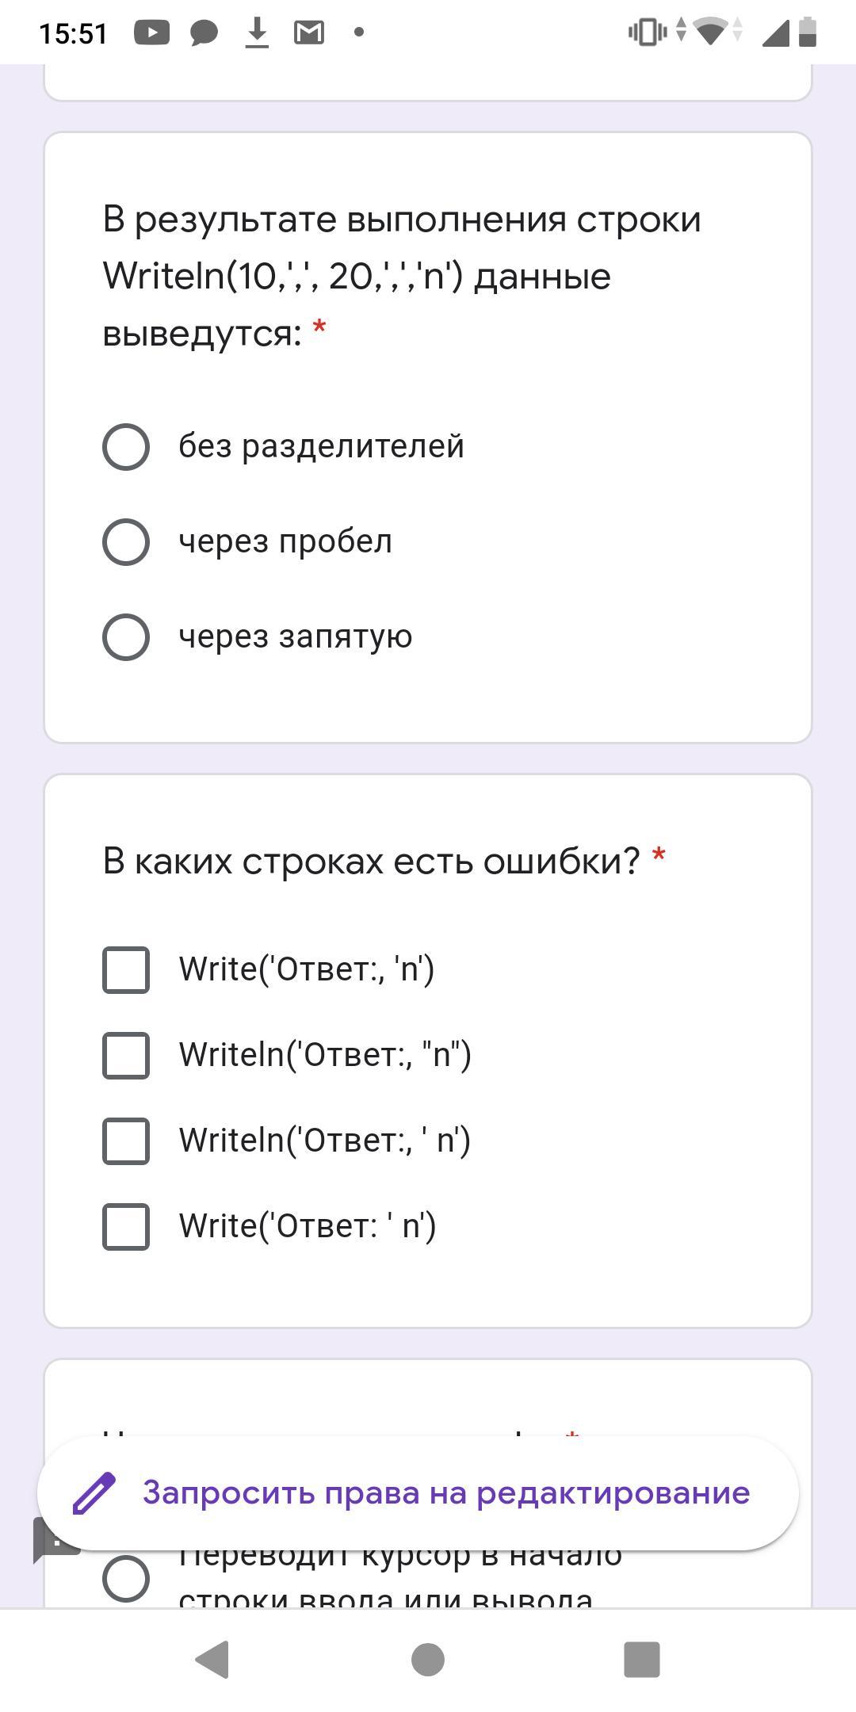Select the 'через пробел' radio option
The width and height of the screenshot is (856, 1712).
click(x=126, y=542)
